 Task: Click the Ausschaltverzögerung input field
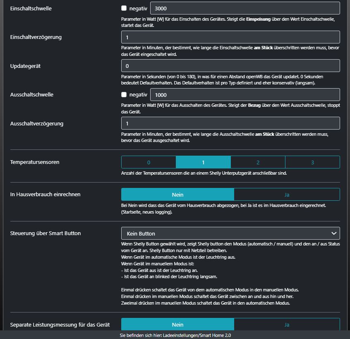pyautogui.click(x=230, y=123)
